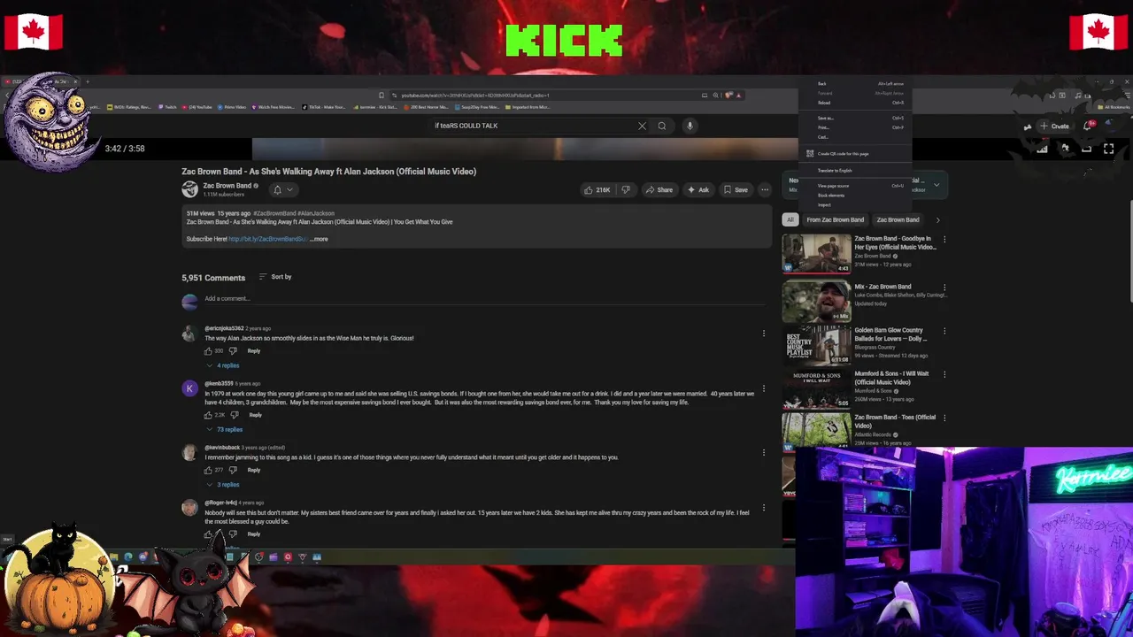Open Zac Brown Band channel avatar

(189, 189)
